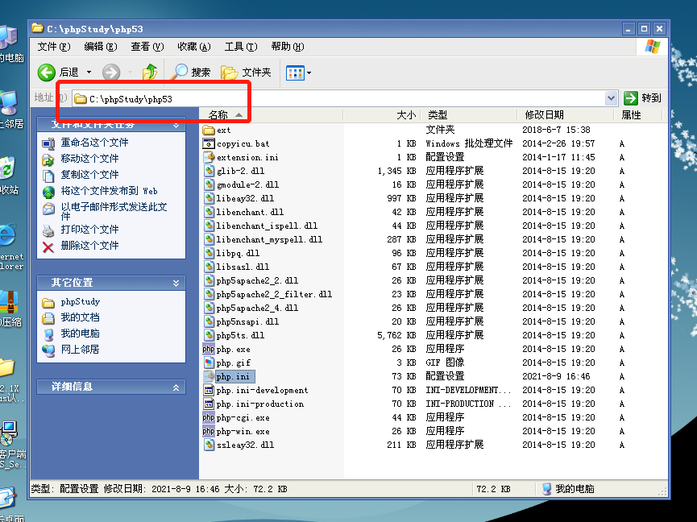The height and width of the screenshot is (522, 697).
Task: Toggle the Folders (文件夹) pane button
Action: pyautogui.click(x=246, y=72)
